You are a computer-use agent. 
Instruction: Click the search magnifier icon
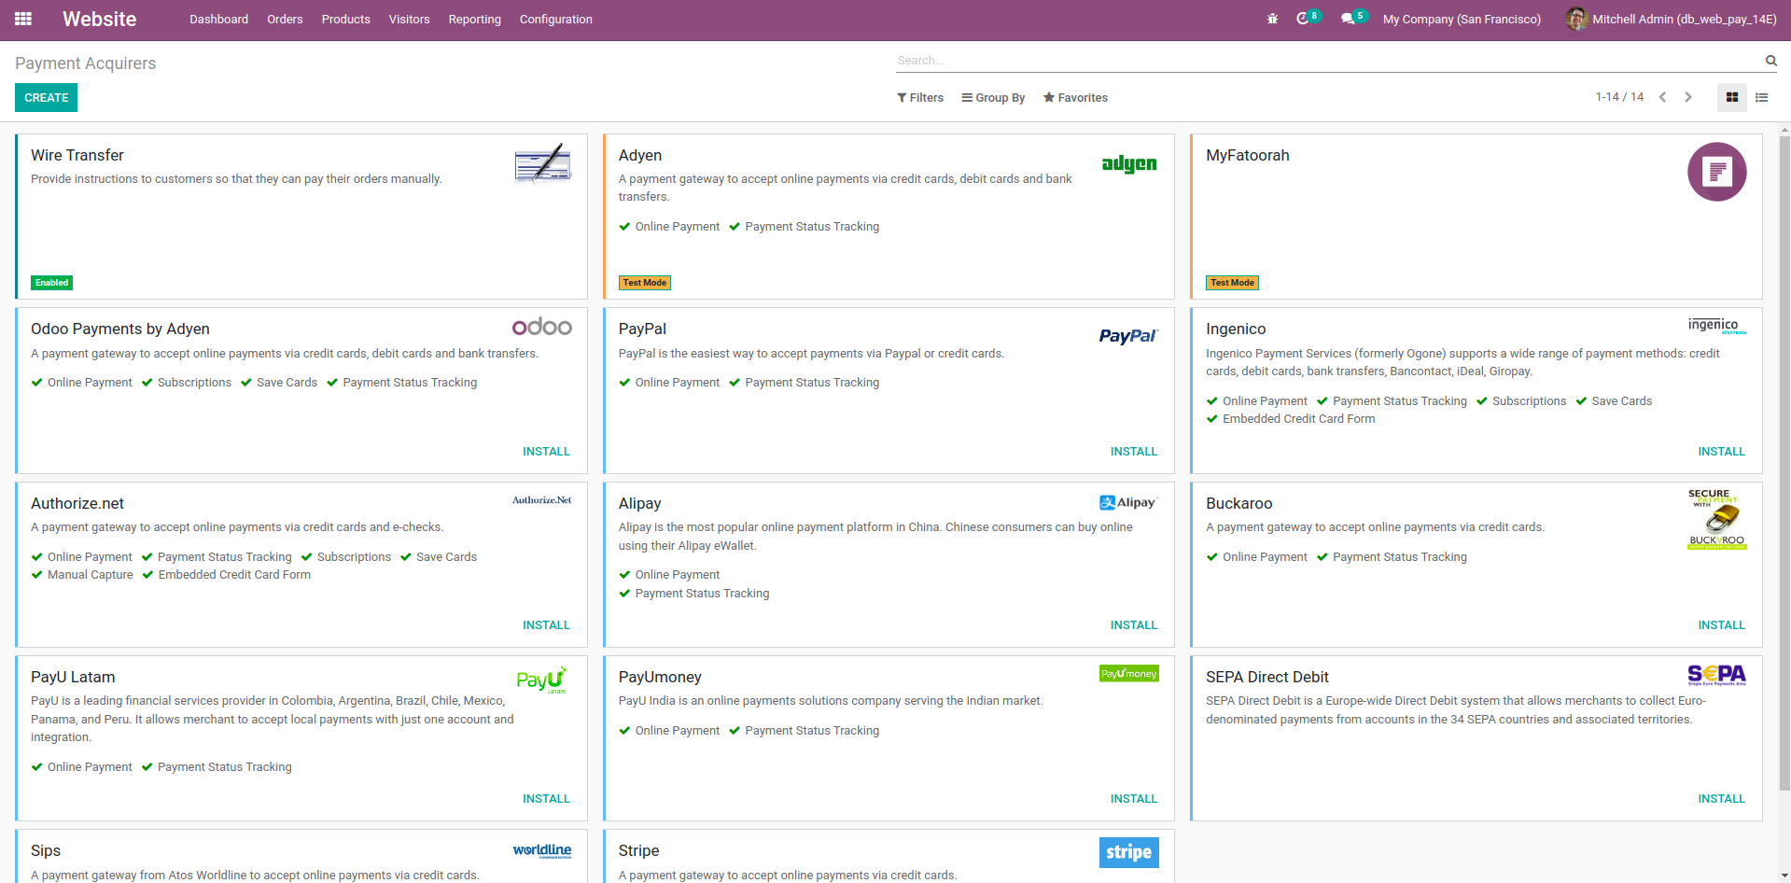1770,61
